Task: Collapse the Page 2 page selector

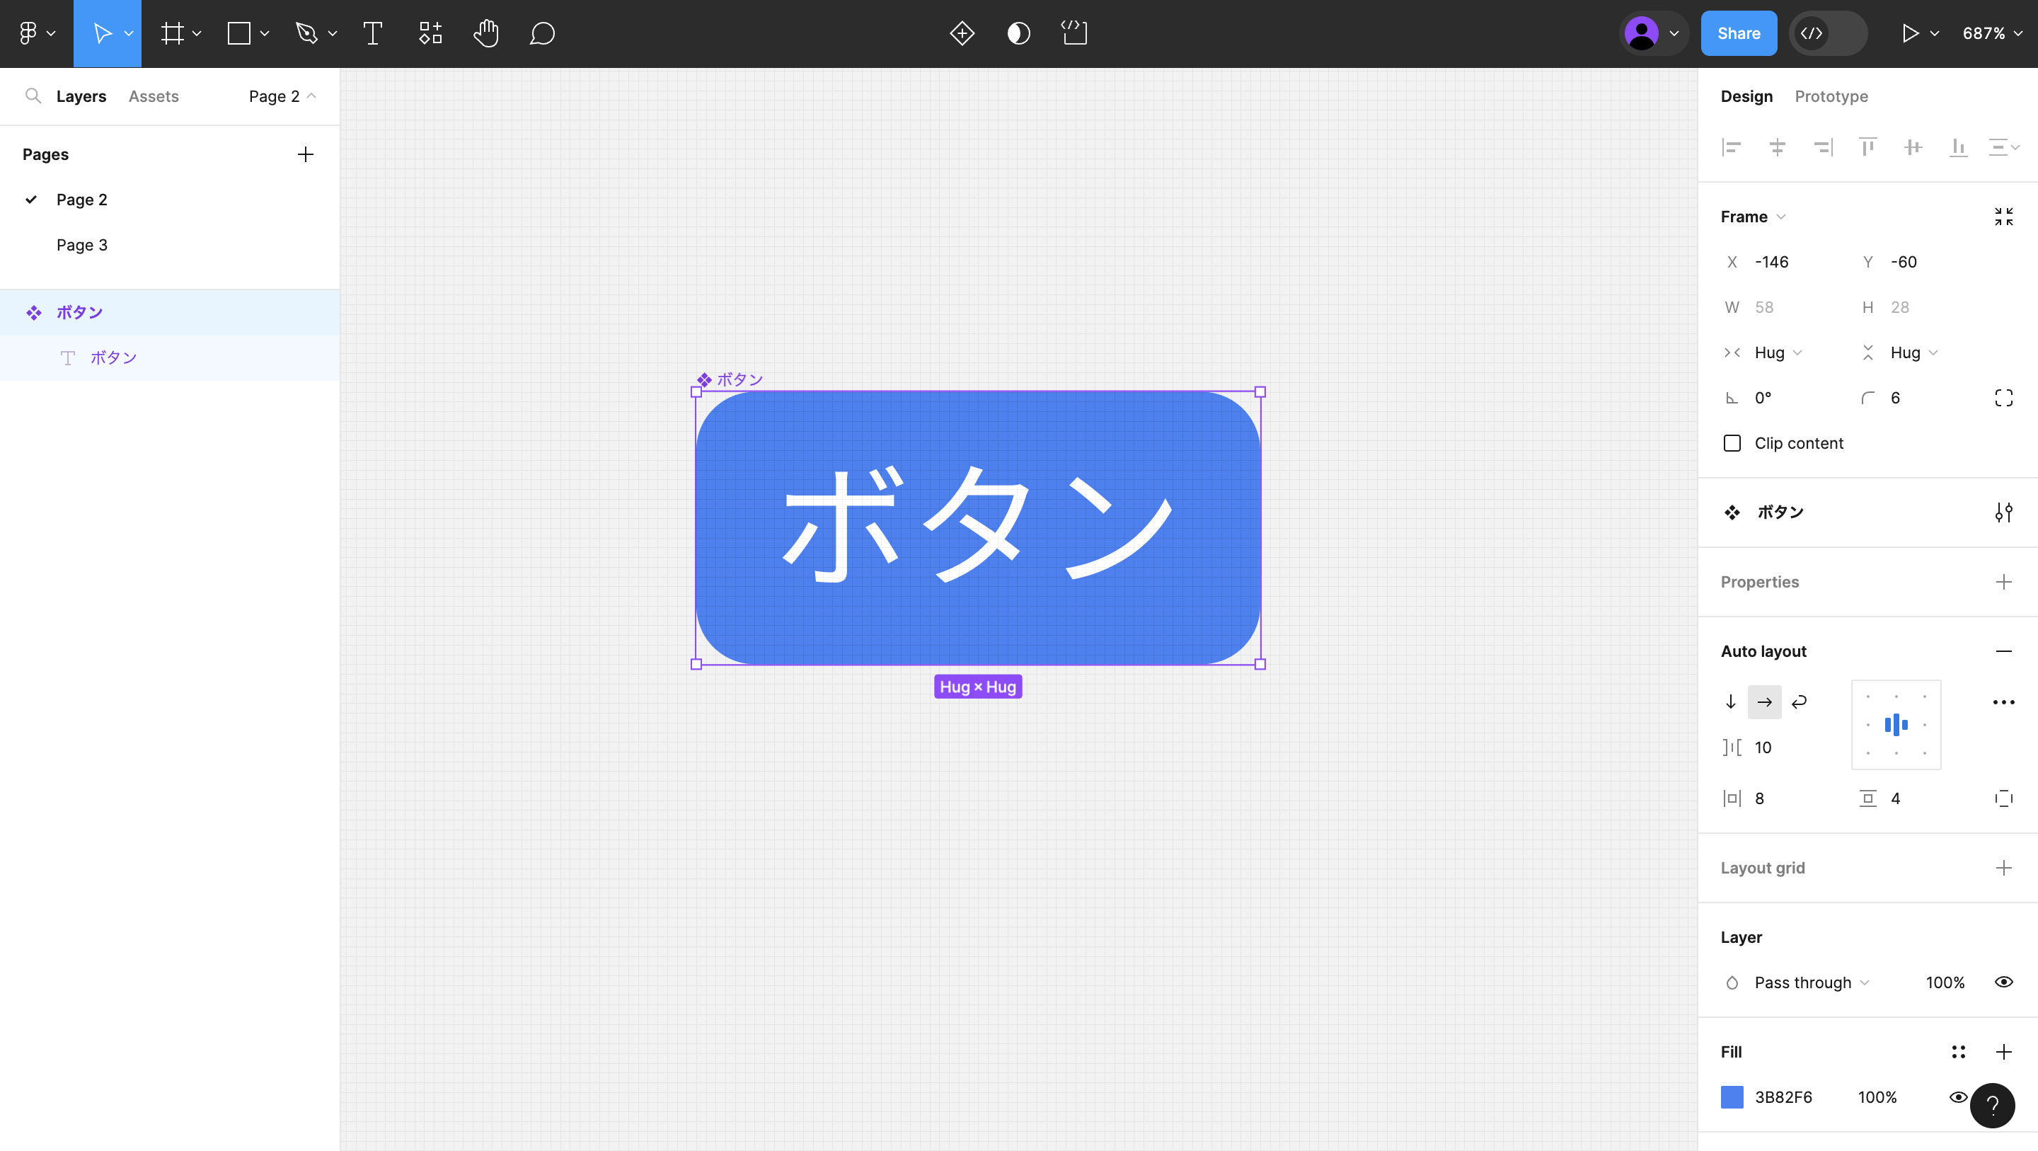Action: coord(281,96)
